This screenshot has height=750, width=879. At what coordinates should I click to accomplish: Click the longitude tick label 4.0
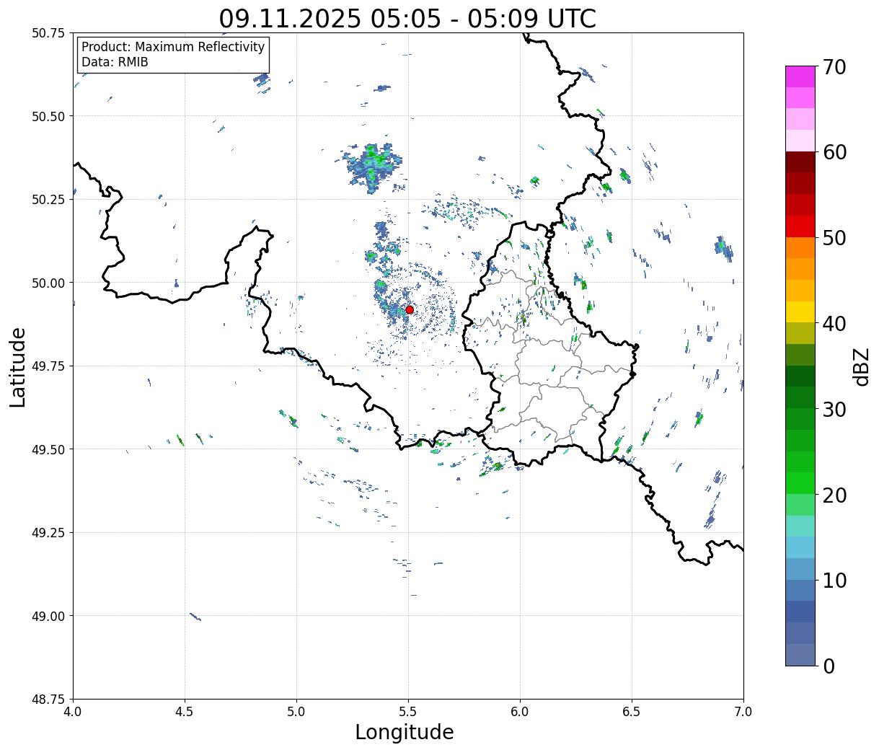(73, 712)
